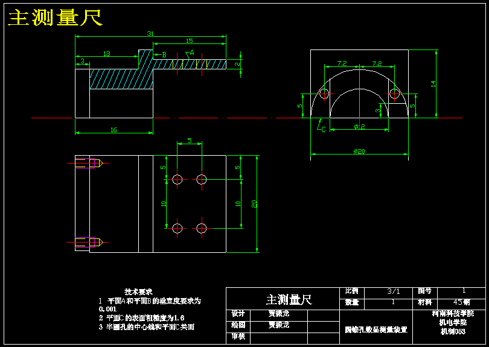This screenshot has height=347, width=489.
Task: Select the 15 dimension in section view
Action: click(190, 41)
